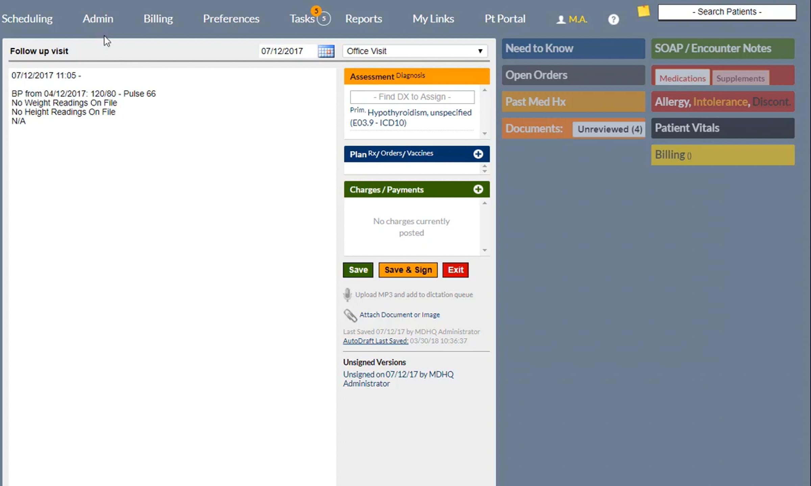
Task: Open Unreviewed (4) documents
Action: point(610,129)
